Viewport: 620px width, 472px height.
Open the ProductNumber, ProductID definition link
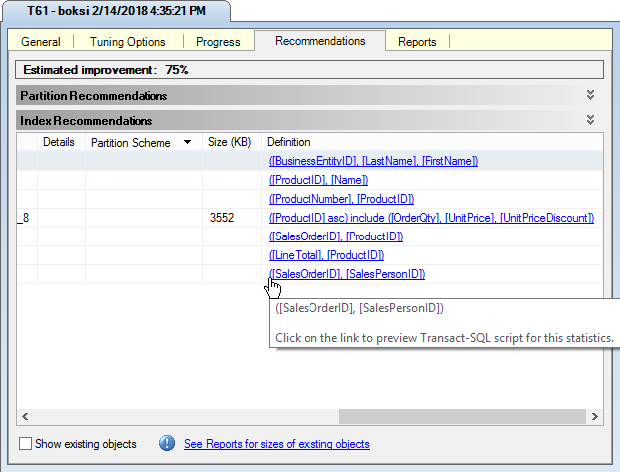coord(341,199)
